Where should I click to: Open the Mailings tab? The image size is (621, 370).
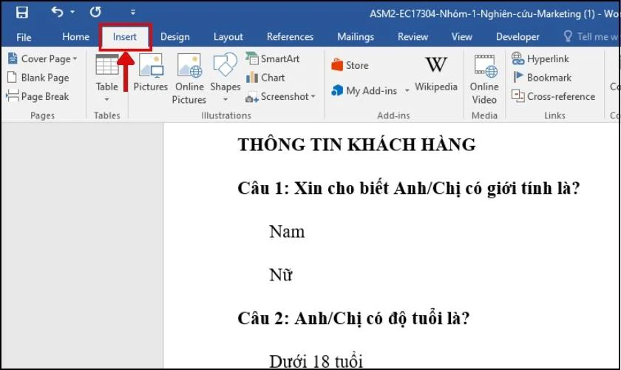coord(356,37)
